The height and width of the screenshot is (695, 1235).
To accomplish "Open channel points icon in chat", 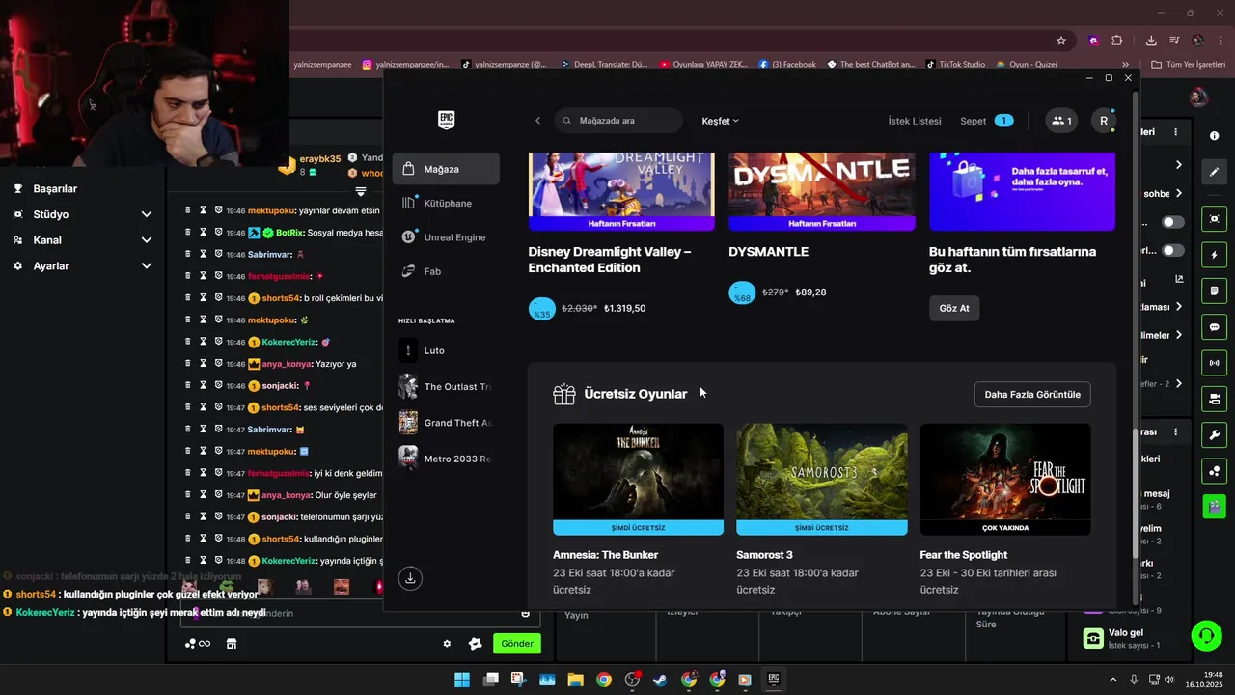I will [197, 644].
